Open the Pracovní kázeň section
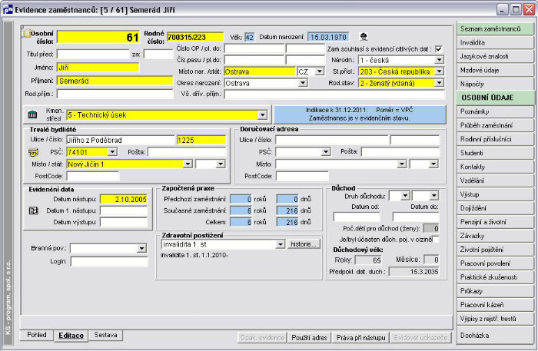 (495, 305)
